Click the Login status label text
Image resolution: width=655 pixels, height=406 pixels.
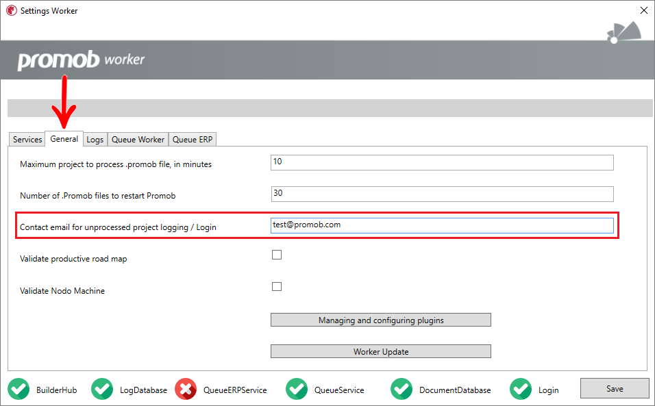click(548, 390)
